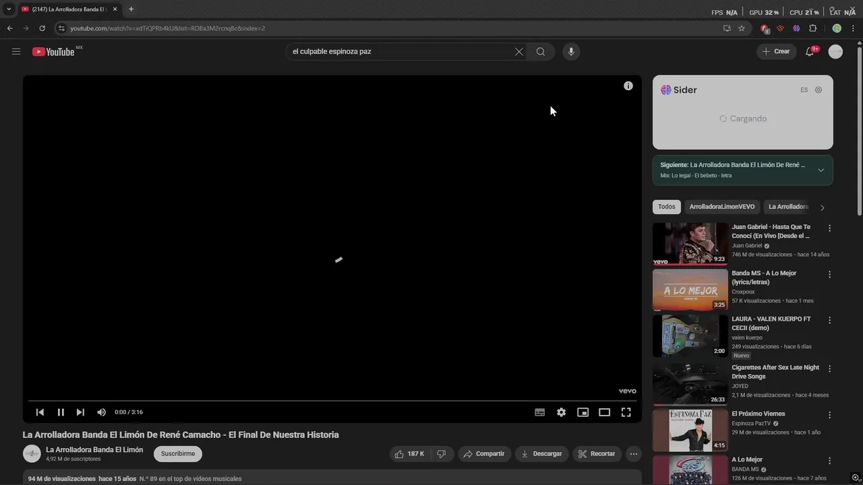The image size is (863, 485).
Task: Toggle subtitles on the player
Action: click(x=539, y=412)
